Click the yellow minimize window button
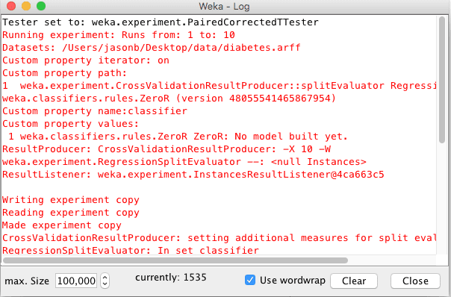 pos(26,6)
